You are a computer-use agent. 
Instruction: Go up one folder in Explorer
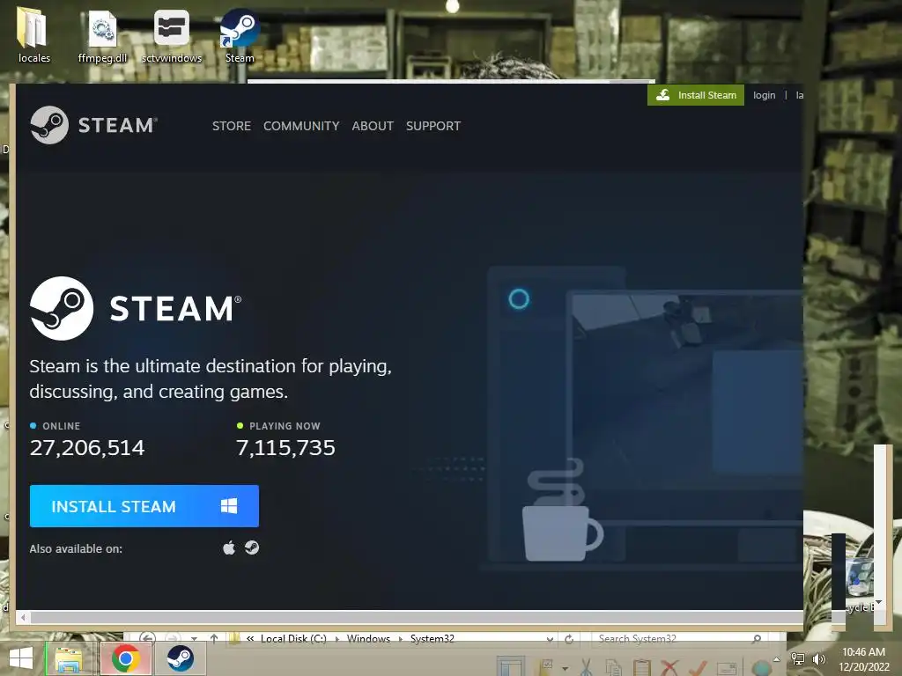coord(214,639)
